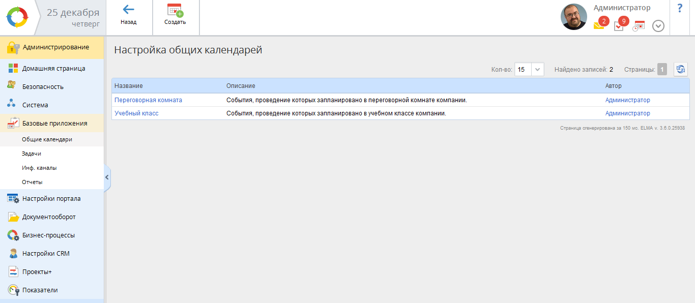The image size is (695, 303).
Task: Open the Администрирование section header
Action: pos(52,47)
